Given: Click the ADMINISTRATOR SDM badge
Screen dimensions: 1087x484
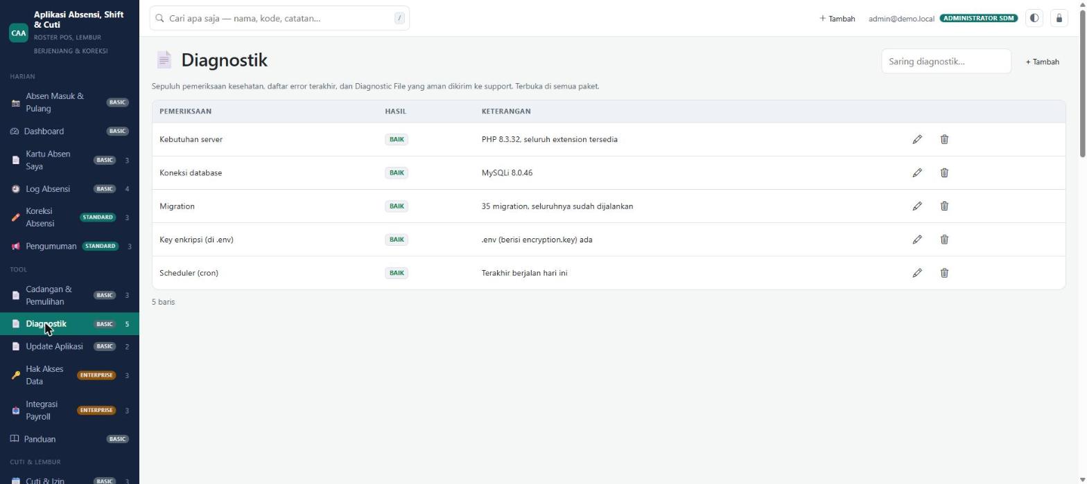Looking at the screenshot, I should tap(978, 19).
